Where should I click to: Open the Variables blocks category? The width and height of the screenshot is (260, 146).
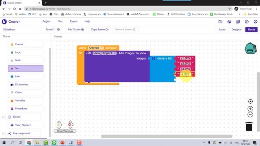(26, 101)
